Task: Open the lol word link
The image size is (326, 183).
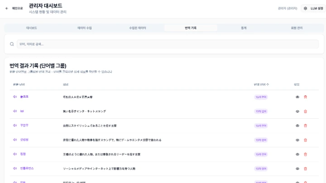Action: click(22, 111)
